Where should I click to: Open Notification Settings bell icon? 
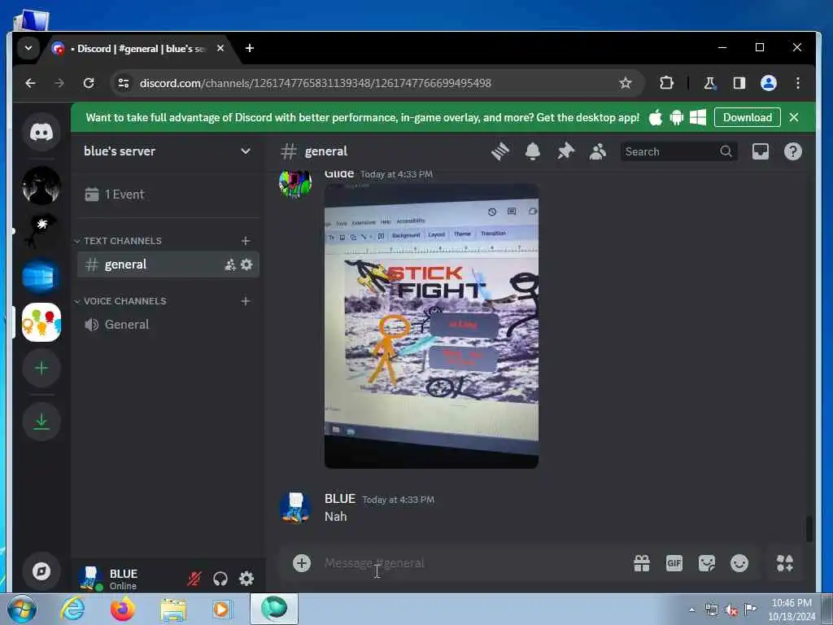click(532, 151)
